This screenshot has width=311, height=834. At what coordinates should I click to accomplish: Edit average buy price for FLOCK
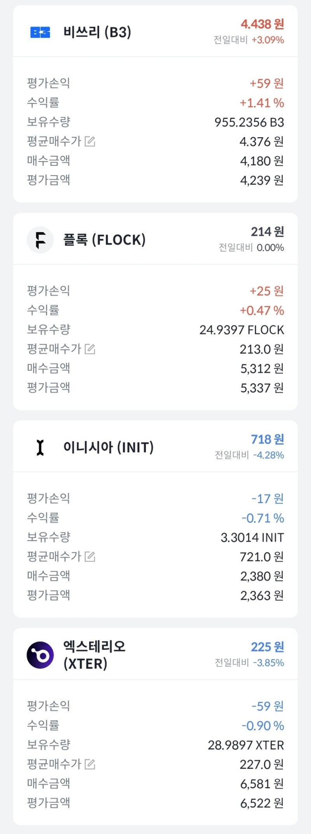(90, 349)
